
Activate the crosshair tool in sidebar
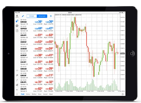click(x=17, y=70)
